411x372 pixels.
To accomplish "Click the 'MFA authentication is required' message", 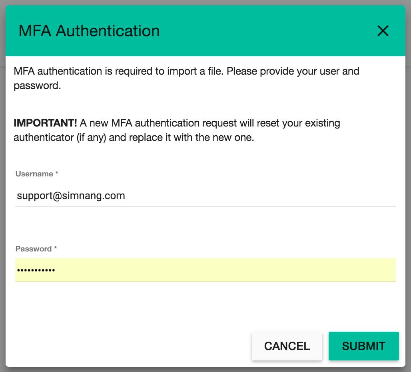I will tap(186, 78).
